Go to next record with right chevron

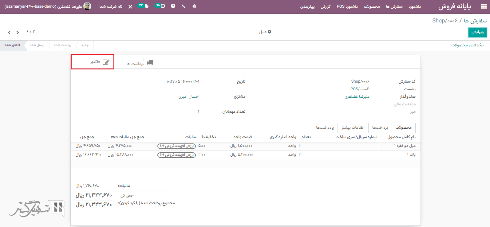[x=18, y=33]
